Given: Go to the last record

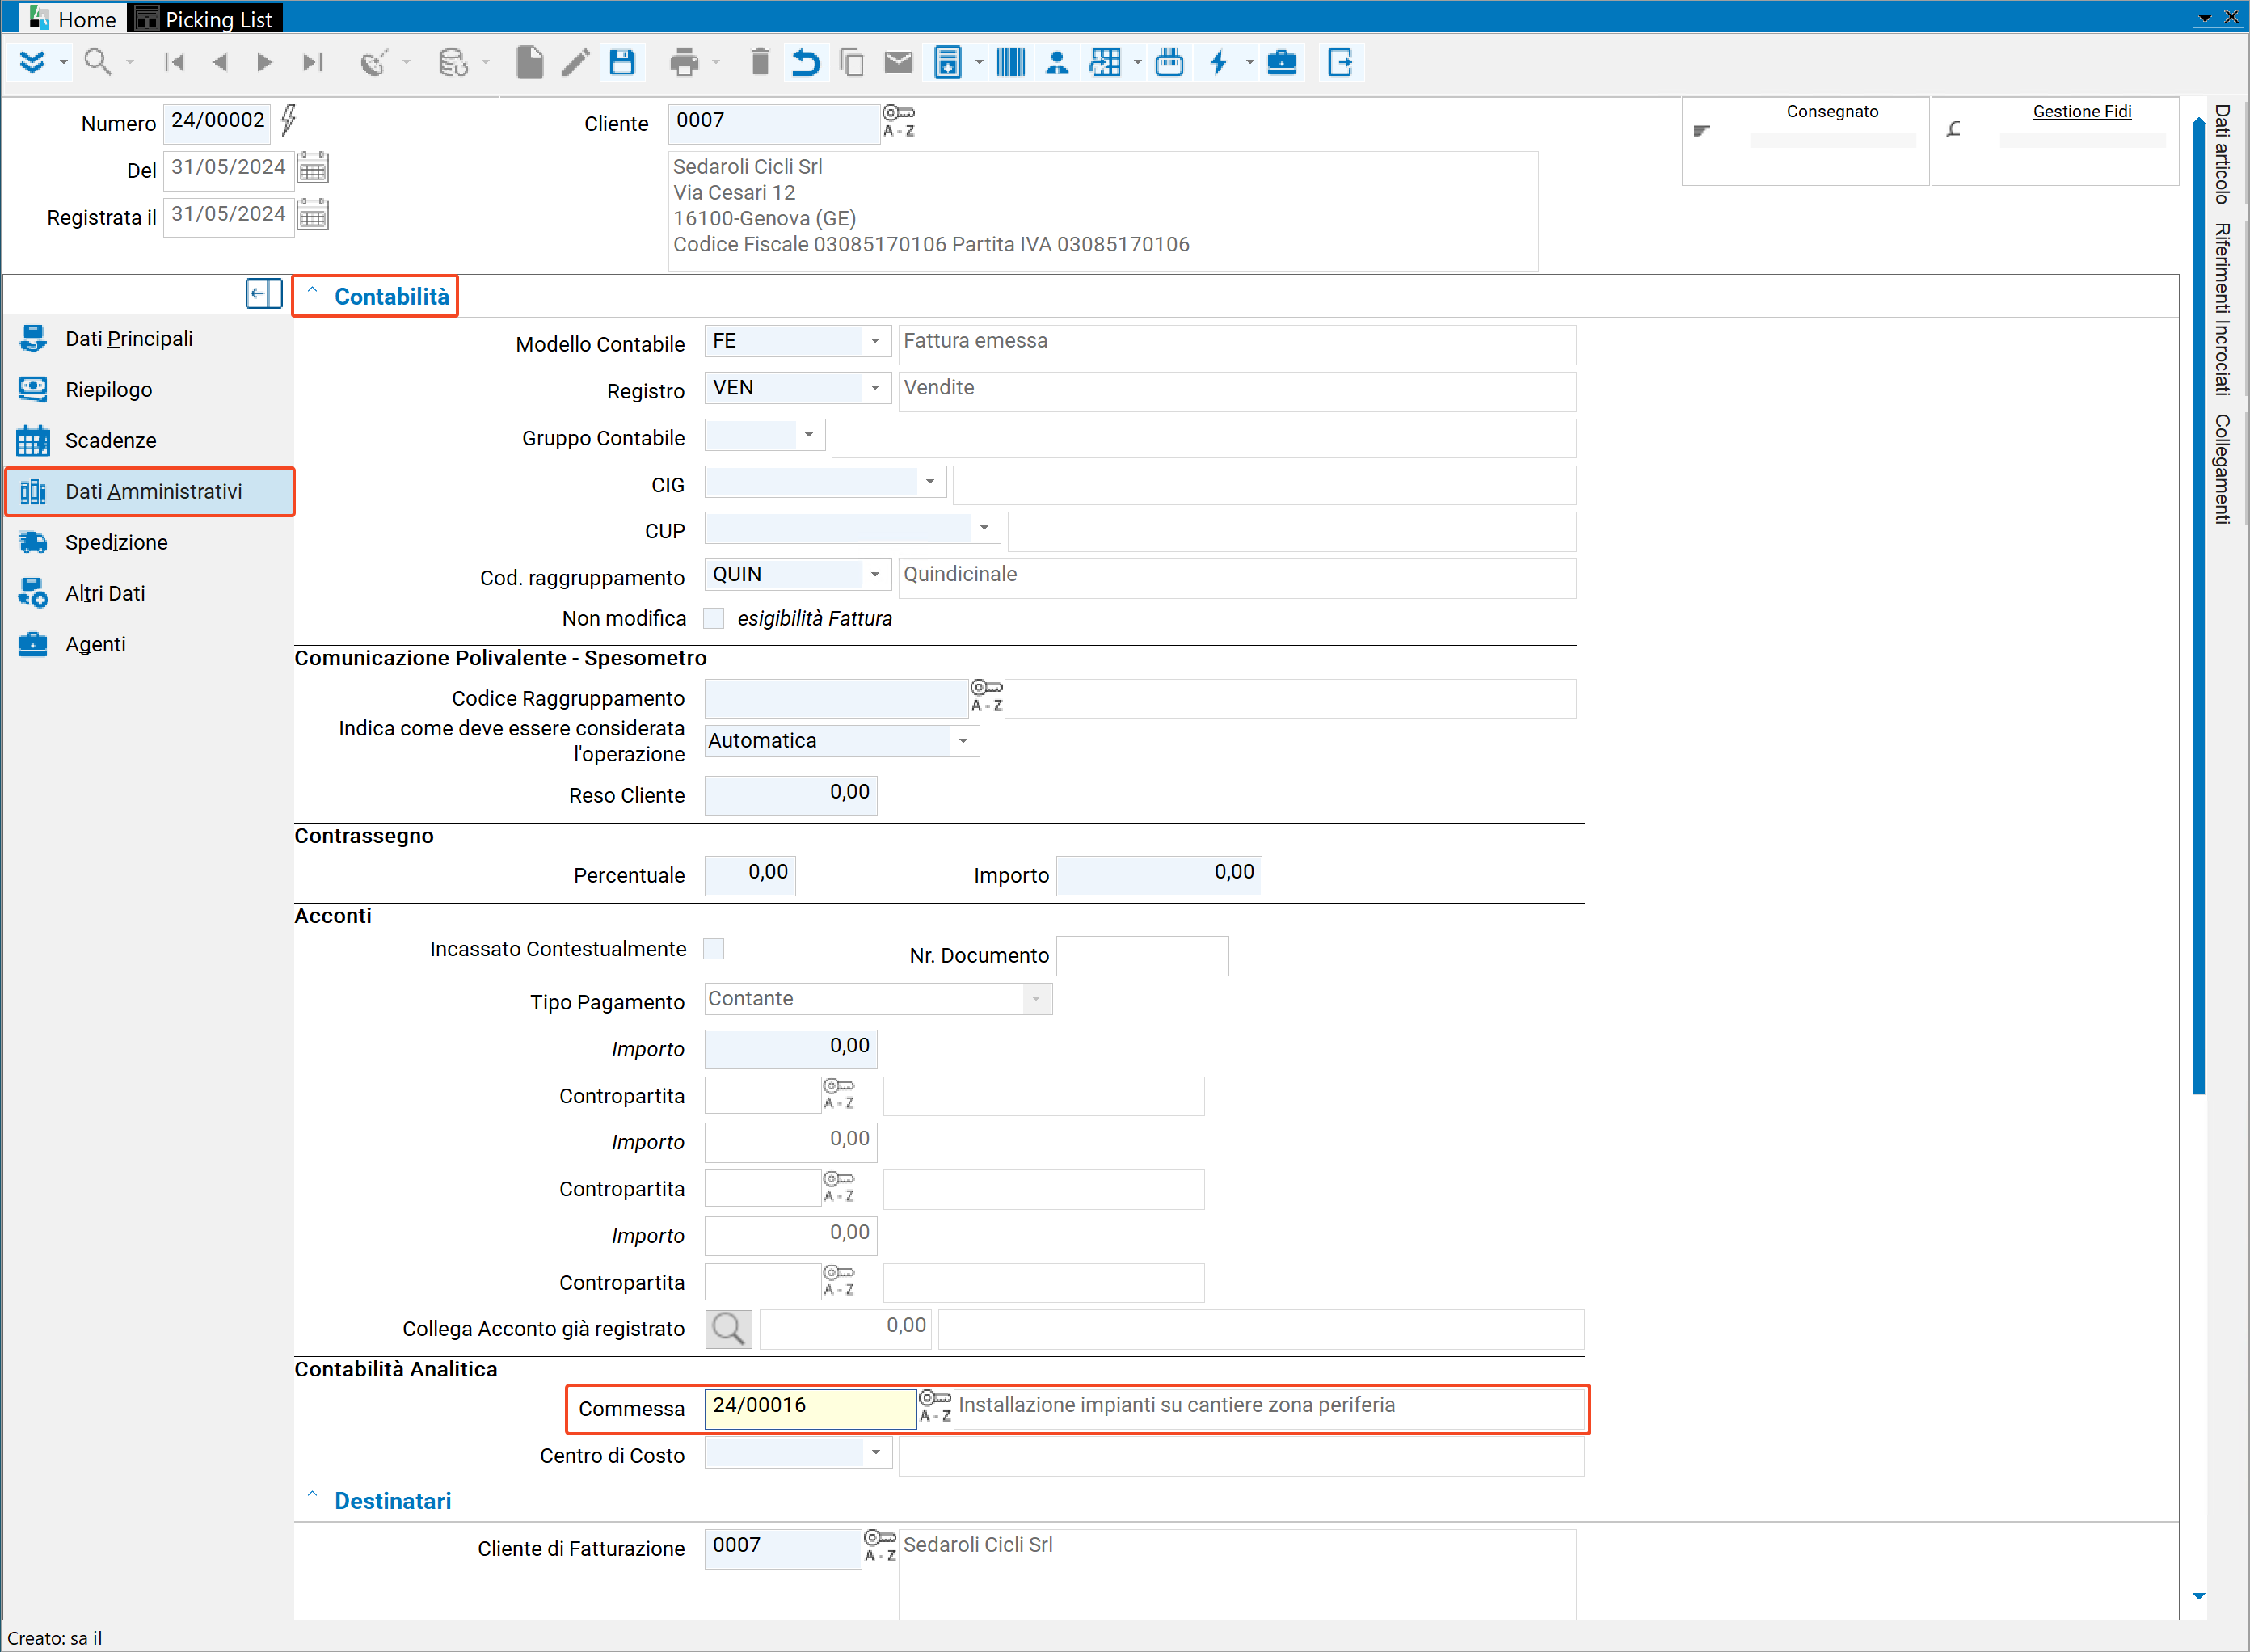Looking at the screenshot, I should pyautogui.click(x=313, y=62).
